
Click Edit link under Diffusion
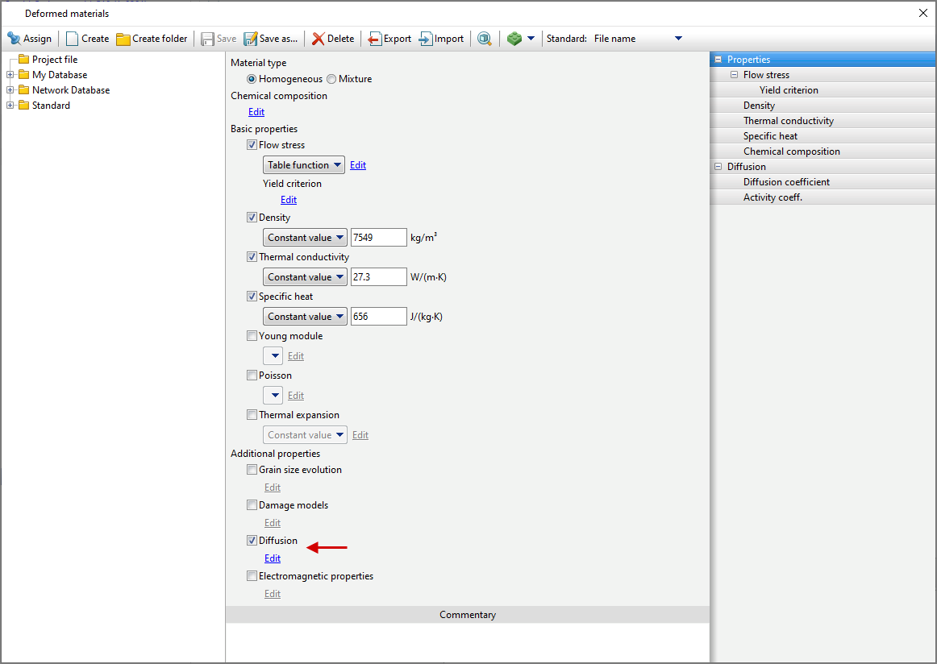273,558
